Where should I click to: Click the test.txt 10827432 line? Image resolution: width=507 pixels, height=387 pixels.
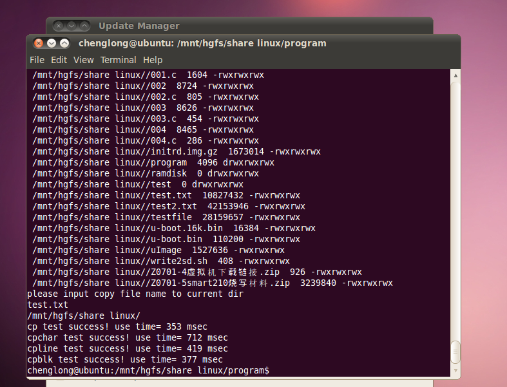click(x=166, y=196)
